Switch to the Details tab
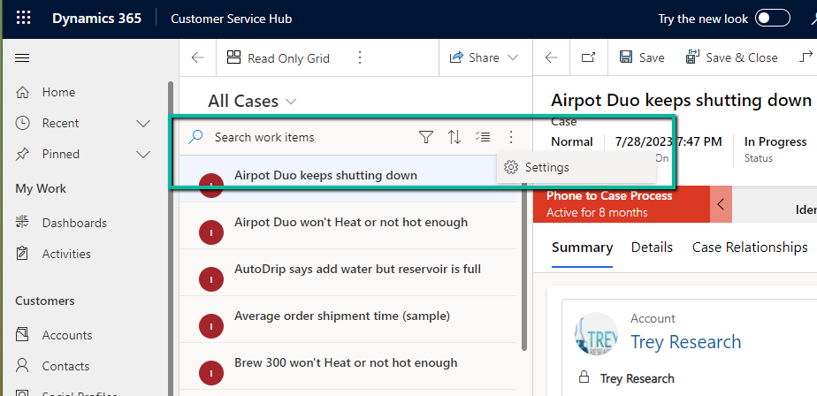817x396 pixels. (652, 247)
